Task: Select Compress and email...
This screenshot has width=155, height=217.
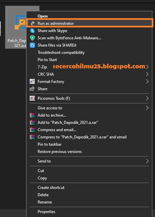Action: (90, 130)
